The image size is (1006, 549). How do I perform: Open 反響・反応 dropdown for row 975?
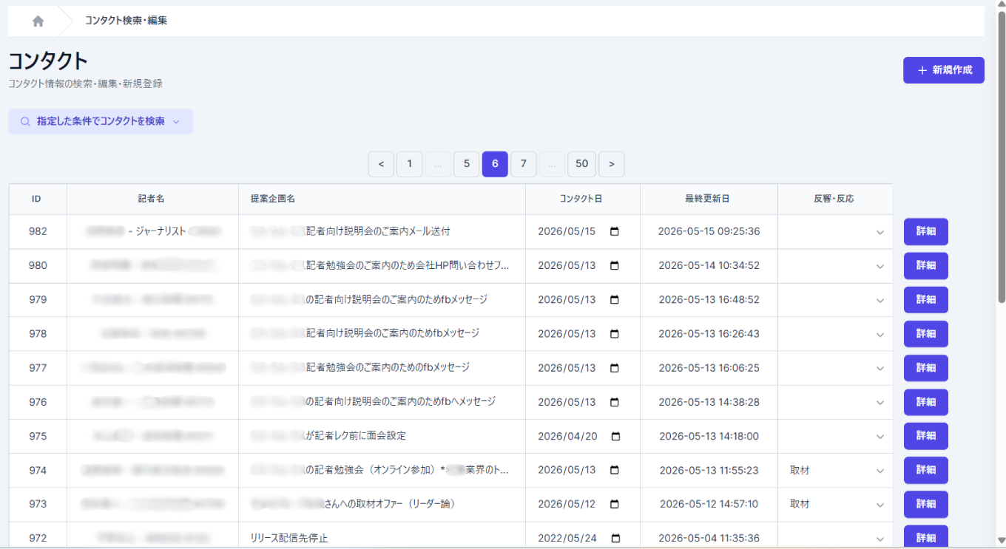tap(835, 436)
